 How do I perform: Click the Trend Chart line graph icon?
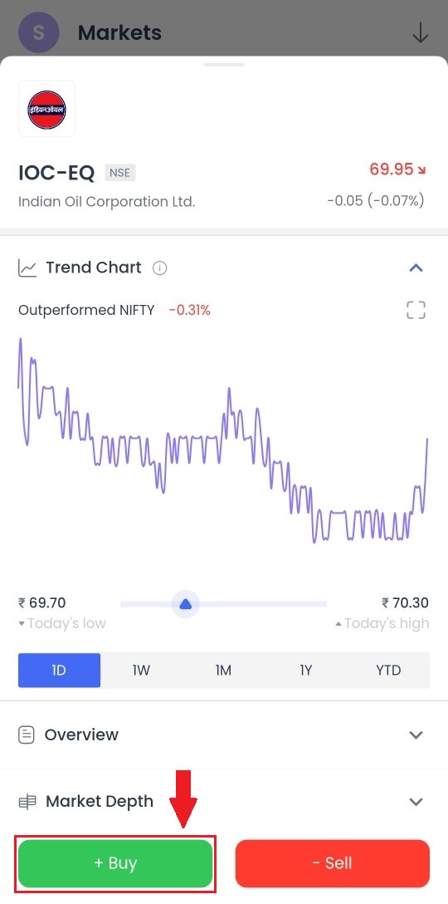27,268
